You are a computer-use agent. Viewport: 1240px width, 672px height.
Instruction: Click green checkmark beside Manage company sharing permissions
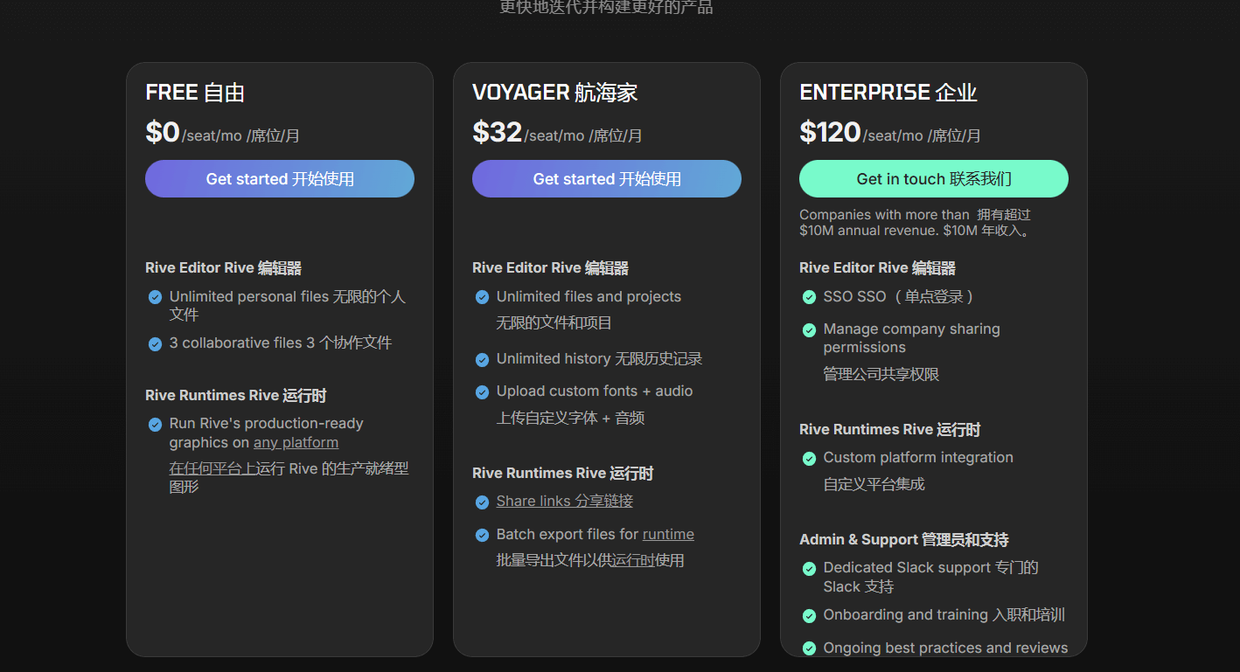809,330
